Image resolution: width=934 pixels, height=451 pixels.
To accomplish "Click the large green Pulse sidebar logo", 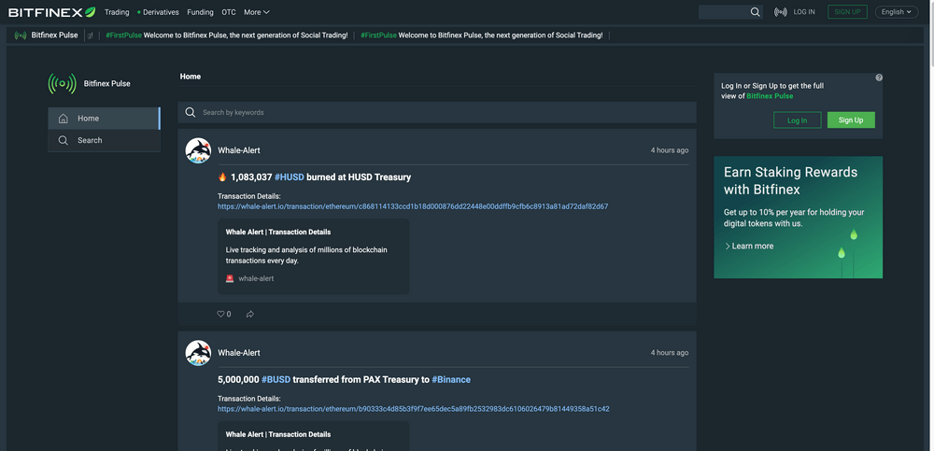I will point(62,84).
